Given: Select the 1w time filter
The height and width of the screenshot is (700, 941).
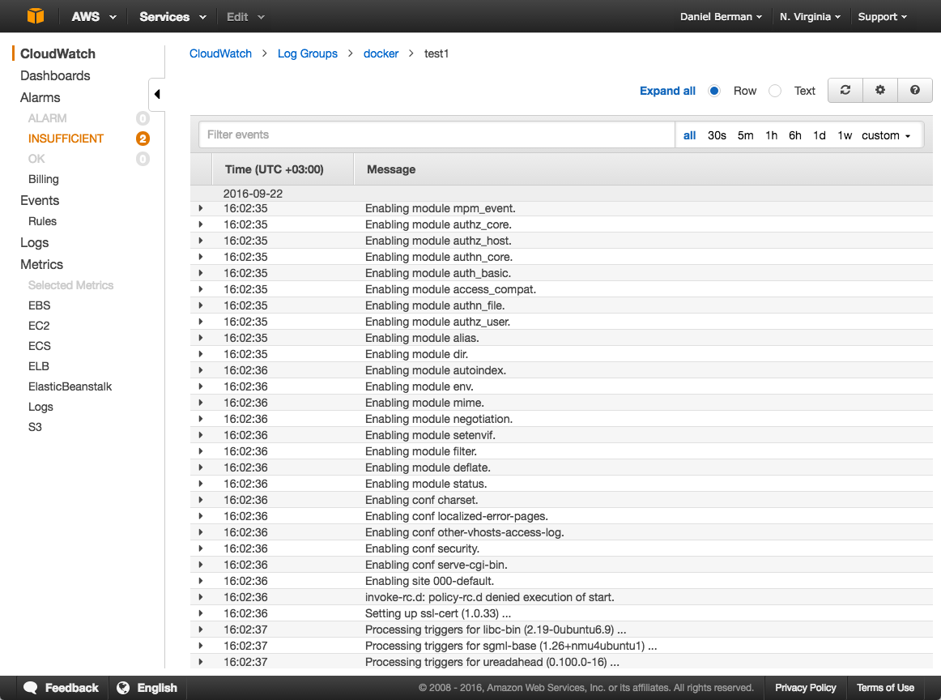Looking at the screenshot, I should tap(845, 135).
